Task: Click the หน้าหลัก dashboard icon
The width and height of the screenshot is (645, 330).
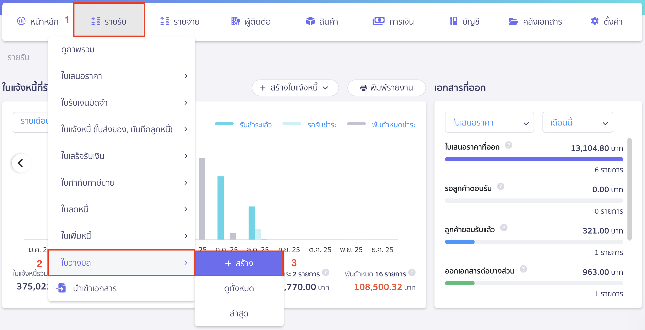Action: point(21,21)
